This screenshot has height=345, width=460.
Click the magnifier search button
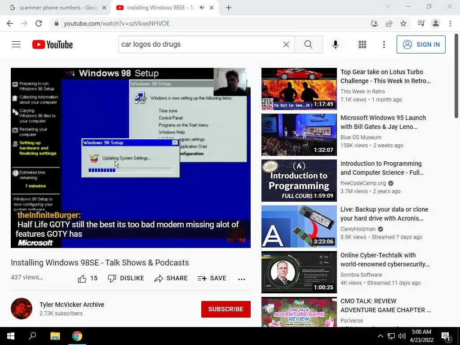point(308,44)
